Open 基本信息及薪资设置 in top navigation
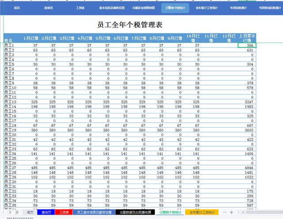This screenshot has height=219, width=283. click(108, 8)
